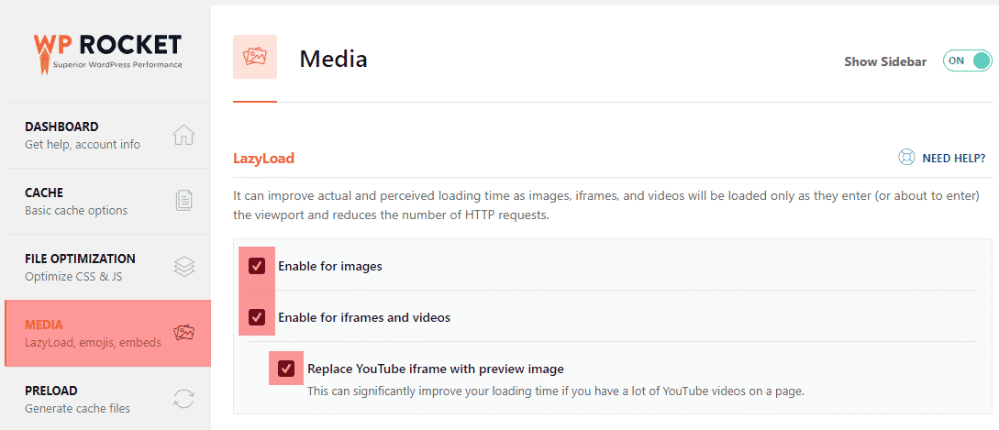This screenshot has height=430, width=999.
Task: Click the Cache document icon
Action: pyautogui.click(x=184, y=201)
